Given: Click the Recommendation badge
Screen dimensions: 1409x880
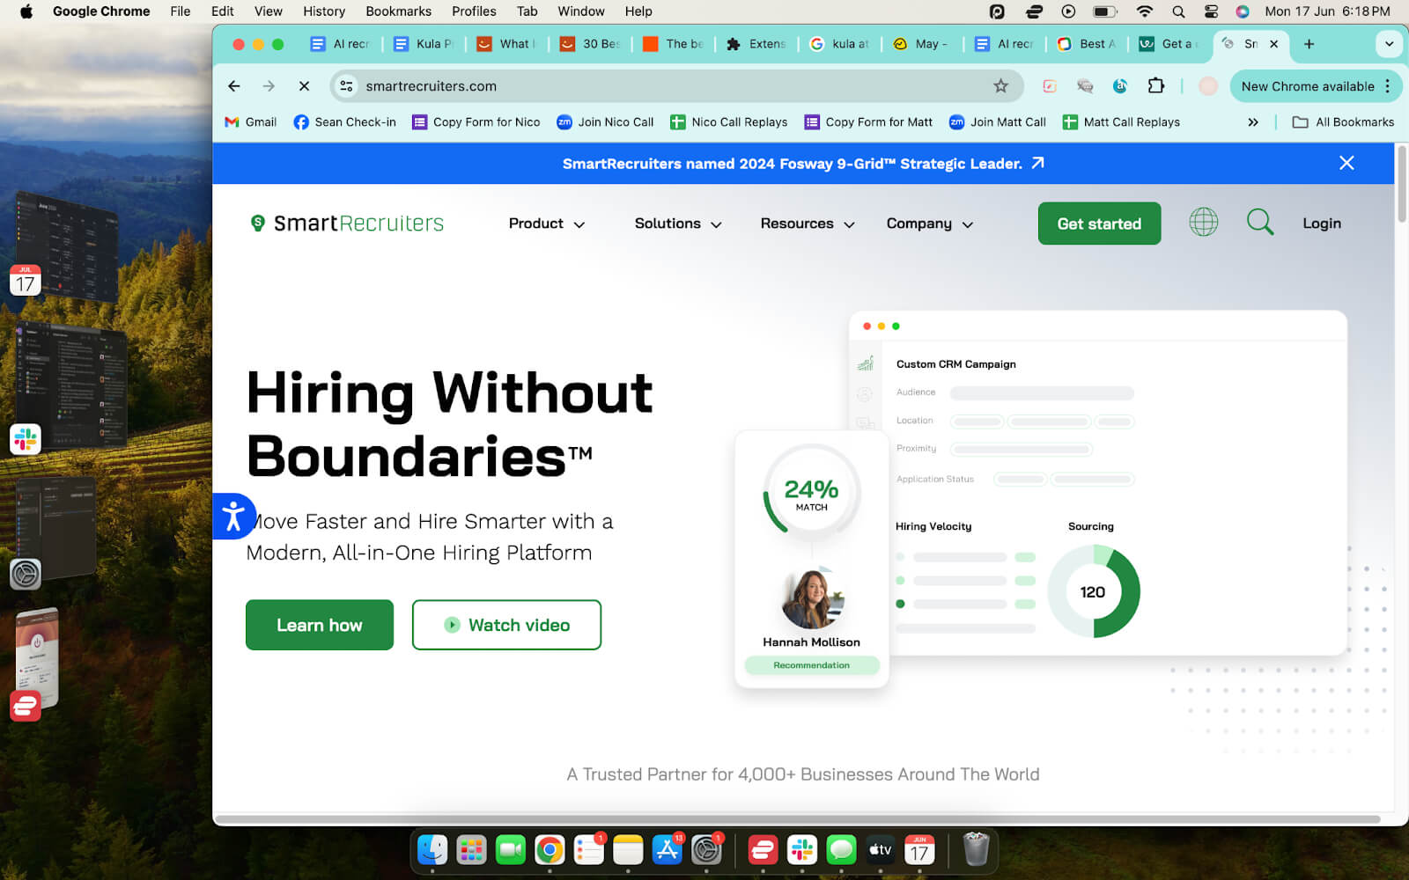Looking at the screenshot, I should click(x=811, y=665).
